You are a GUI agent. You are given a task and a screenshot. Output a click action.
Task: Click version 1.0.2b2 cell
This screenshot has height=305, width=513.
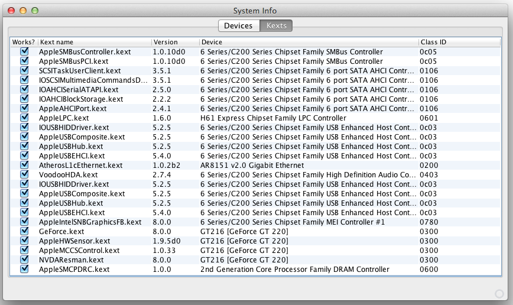tap(167, 166)
